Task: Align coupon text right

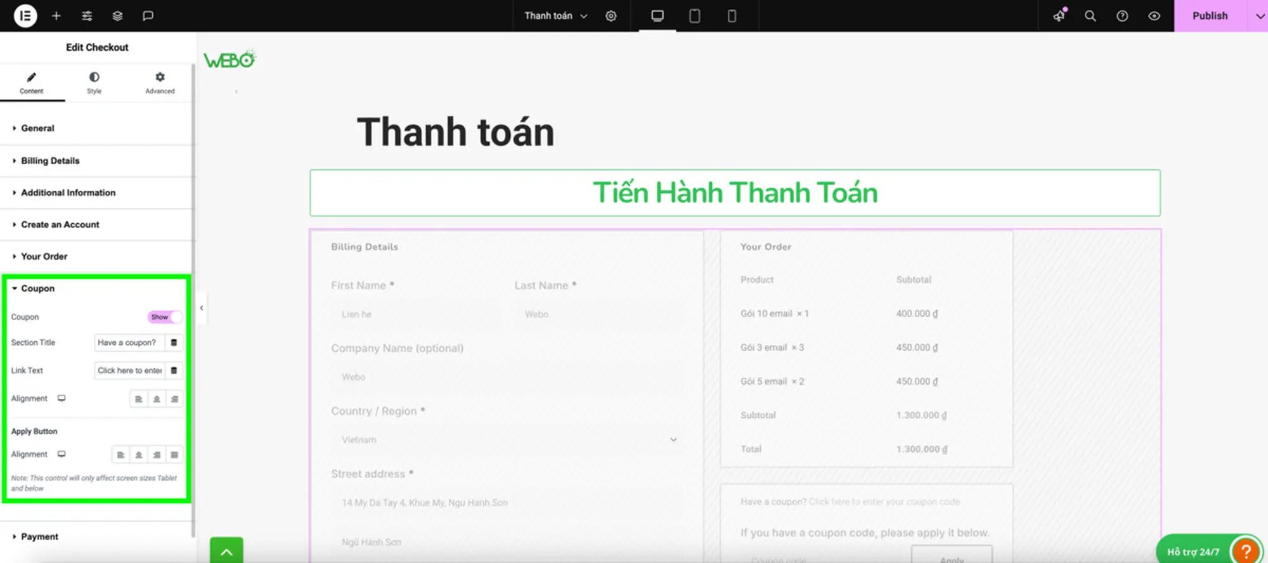Action: coord(174,399)
